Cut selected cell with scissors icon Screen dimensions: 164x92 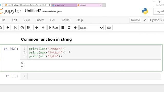pos(15,28)
